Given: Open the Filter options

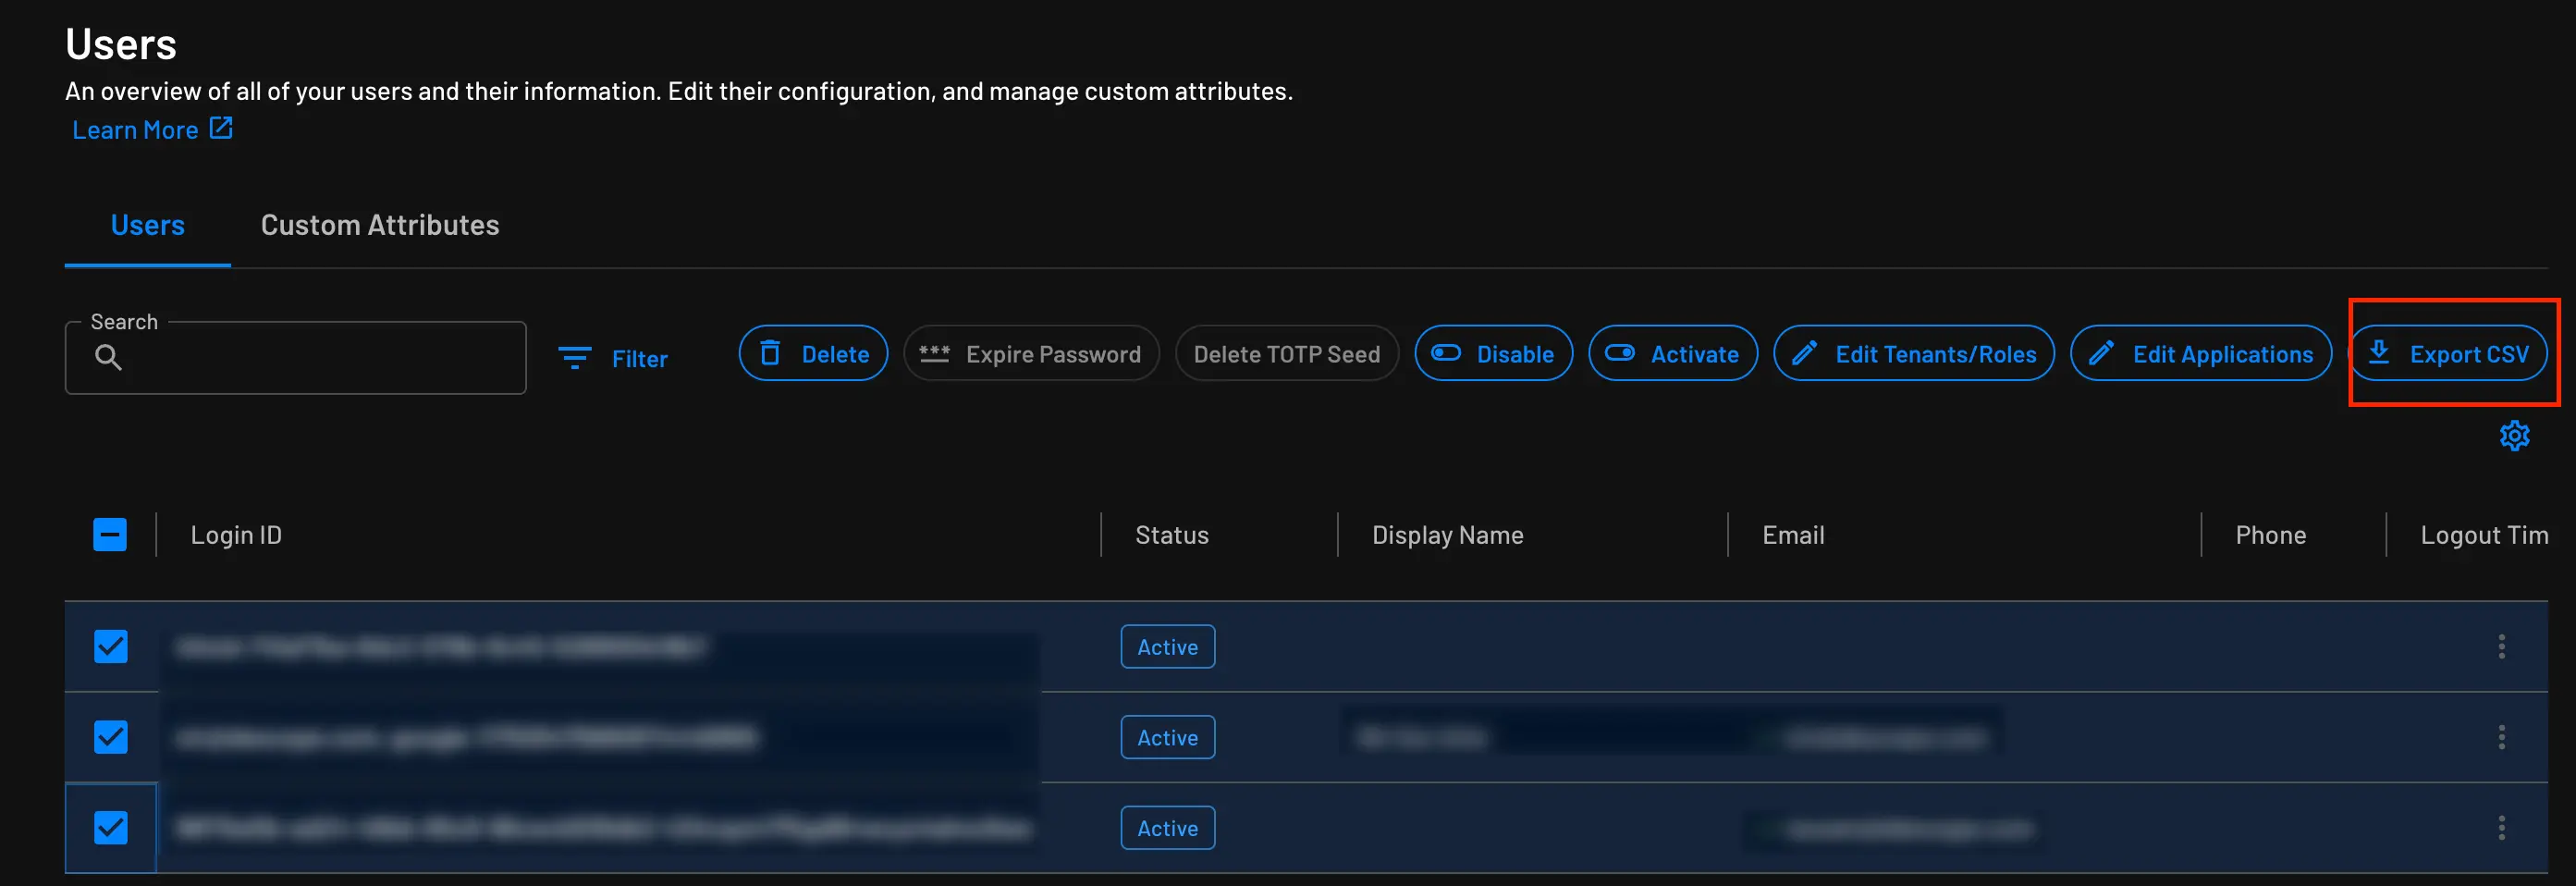Looking at the screenshot, I should tap(614, 358).
